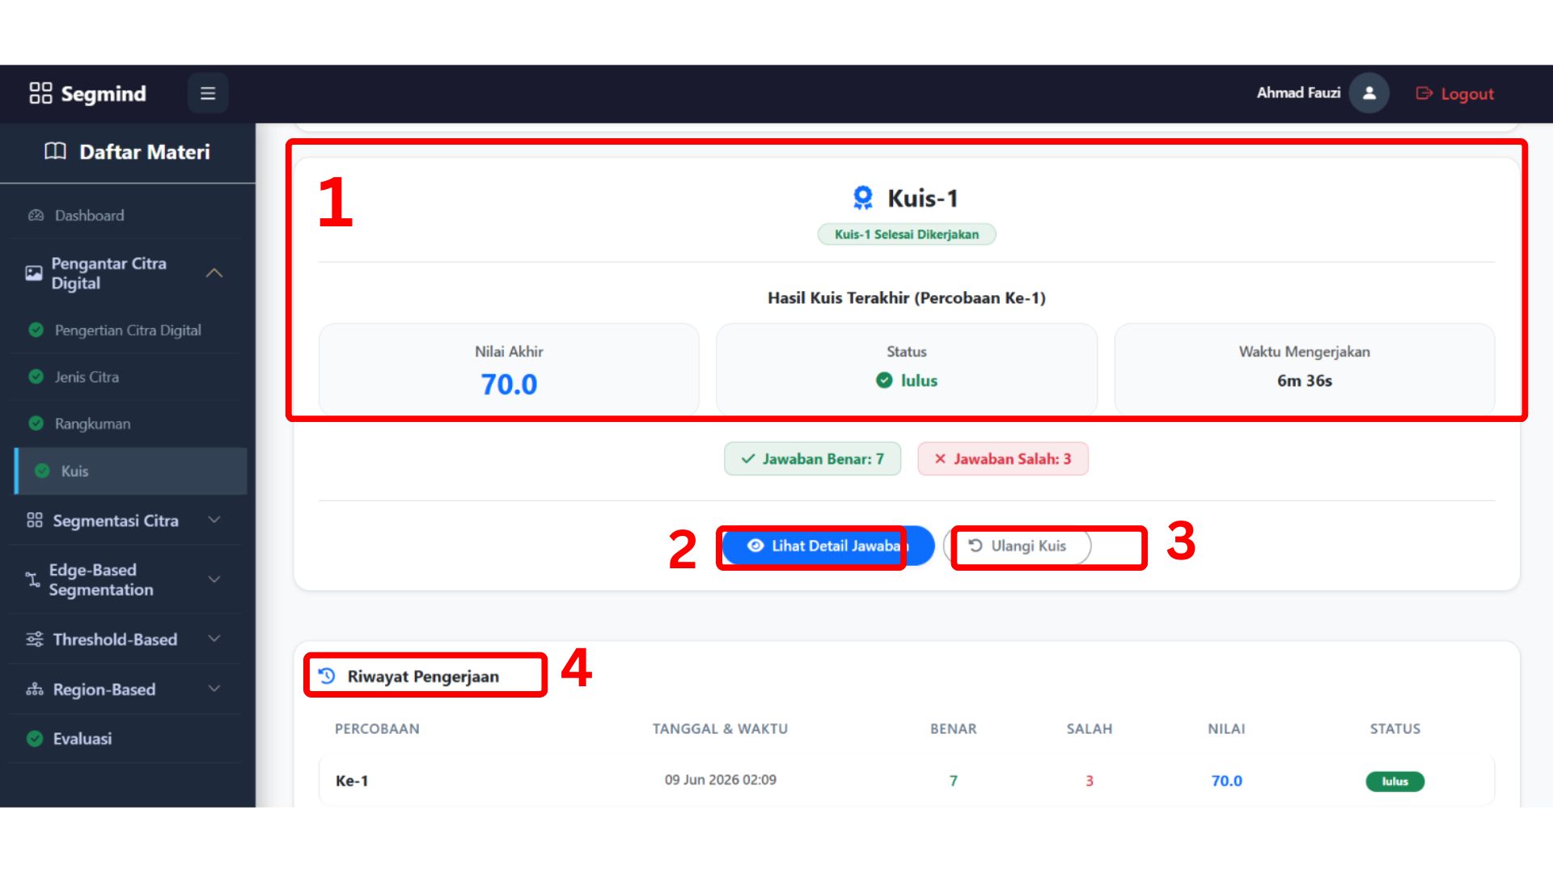Expand the Edge-Based Segmentation section
The width and height of the screenshot is (1553, 873).
(214, 580)
